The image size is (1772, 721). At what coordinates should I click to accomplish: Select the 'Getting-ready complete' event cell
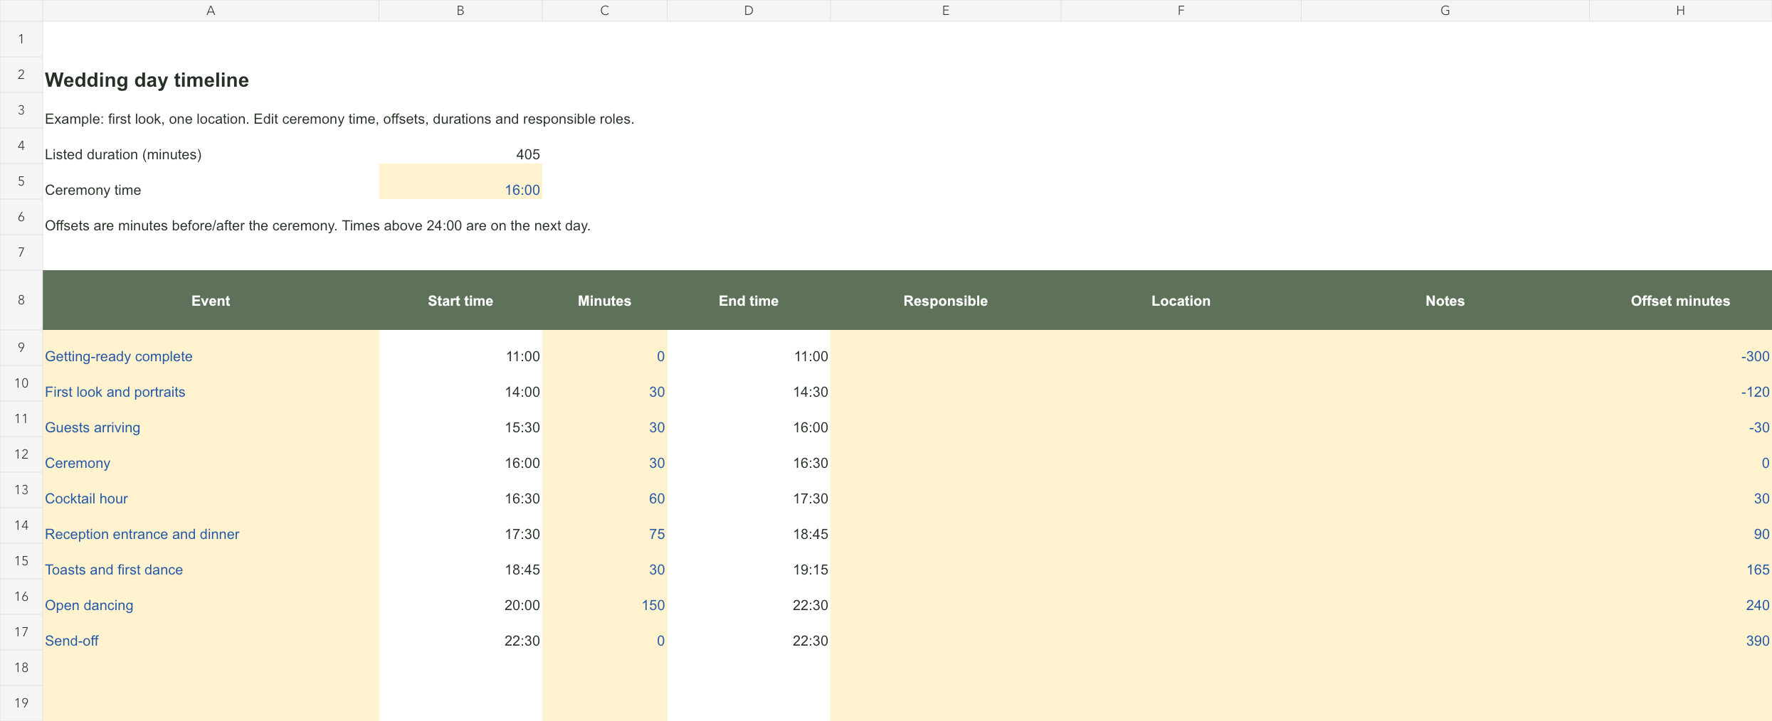click(211, 348)
